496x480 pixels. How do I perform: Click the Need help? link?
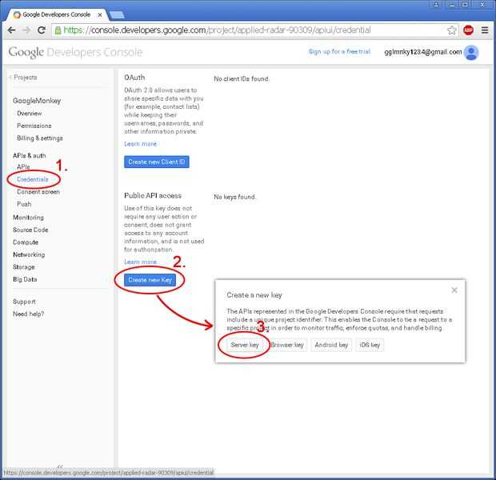(x=29, y=314)
